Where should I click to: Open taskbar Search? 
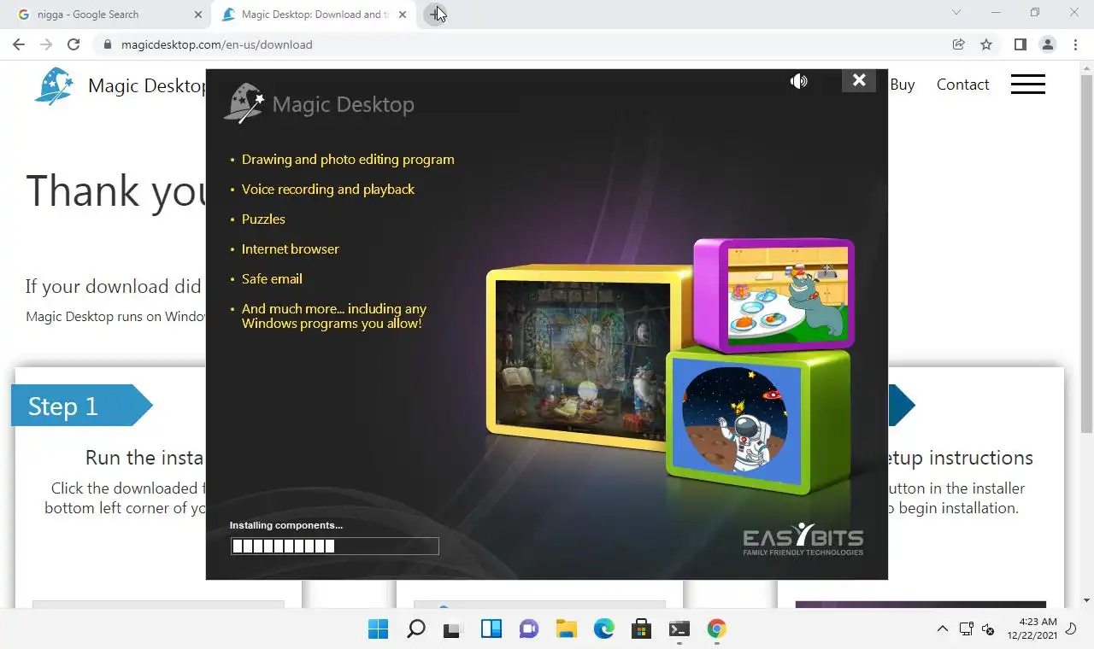coord(415,629)
